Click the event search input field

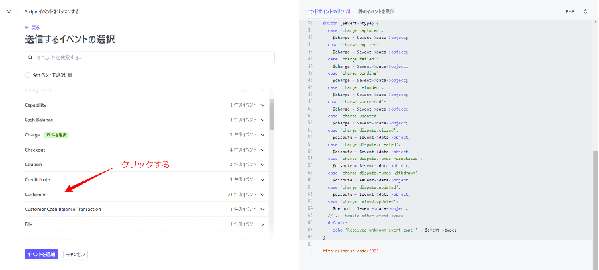(x=149, y=58)
